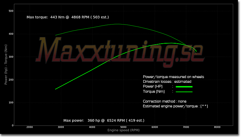Click the 3000 RPM x-axis label
The height and width of the screenshot is (137, 241).
[61, 127]
